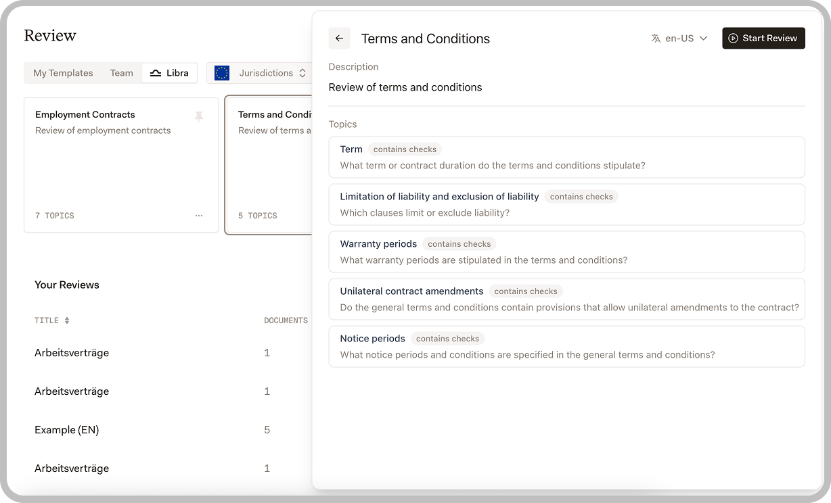Open the Warranty periods topic
The height and width of the screenshot is (503, 831).
[566, 251]
